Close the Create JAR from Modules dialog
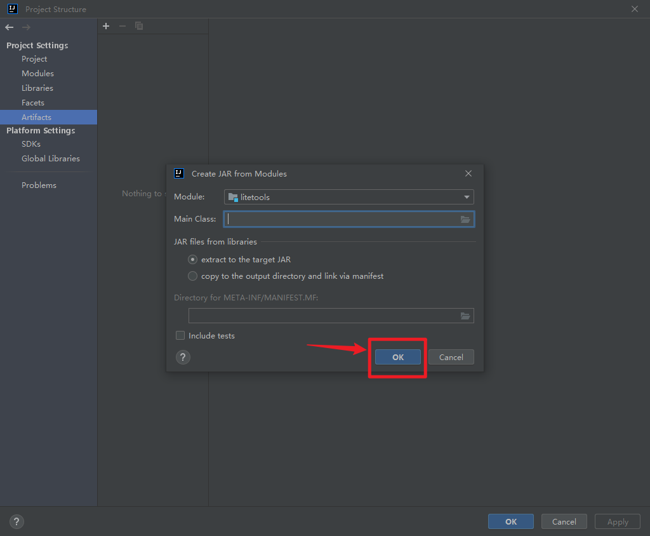Screen dimensions: 650x536 point(468,173)
